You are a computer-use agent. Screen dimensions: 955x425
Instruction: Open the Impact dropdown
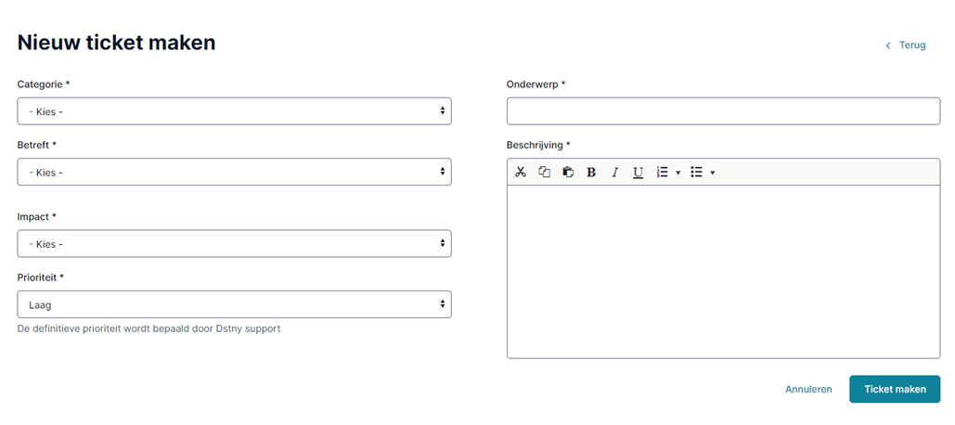(235, 243)
